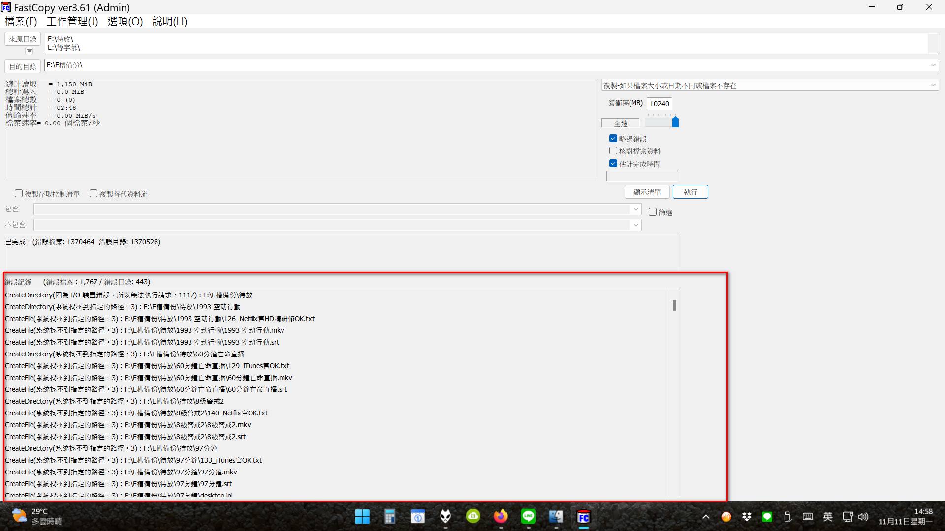The height and width of the screenshot is (531, 945).
Task: Open the 說明(H) menu
Action: tap(170, 21)
